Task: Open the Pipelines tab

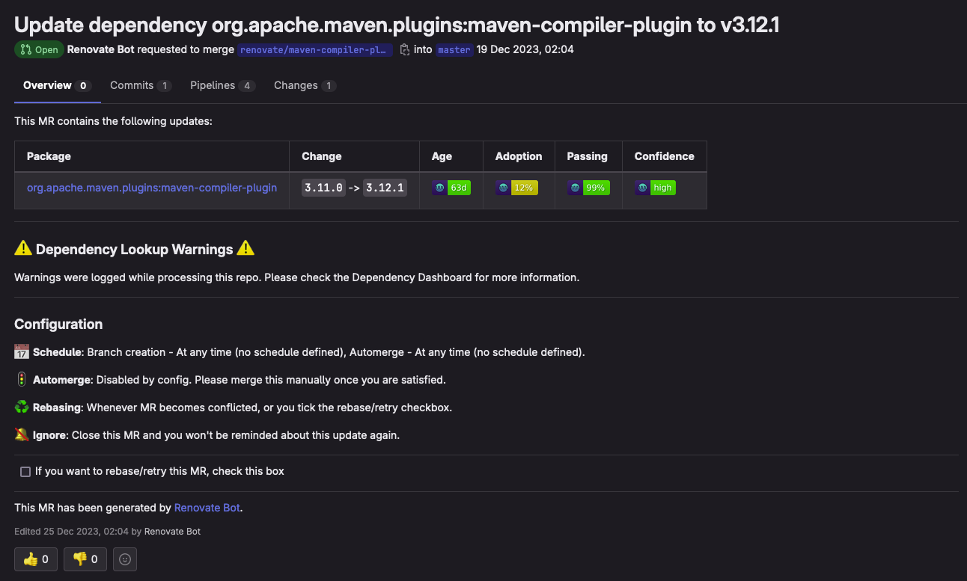Action: [222, 86]
